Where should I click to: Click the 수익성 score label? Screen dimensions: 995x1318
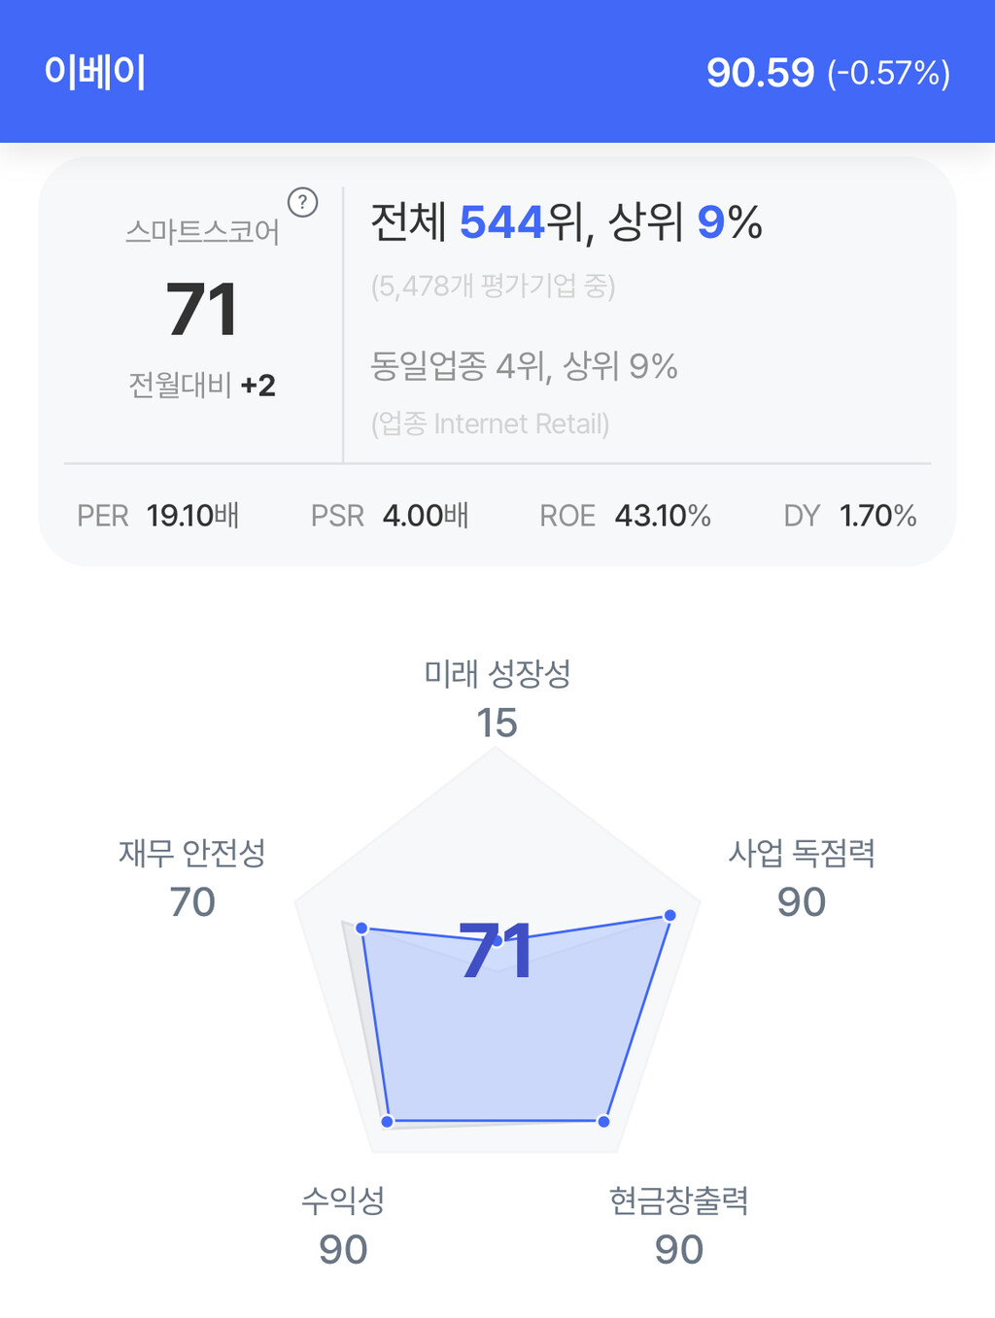click(x=343, y=1200)
